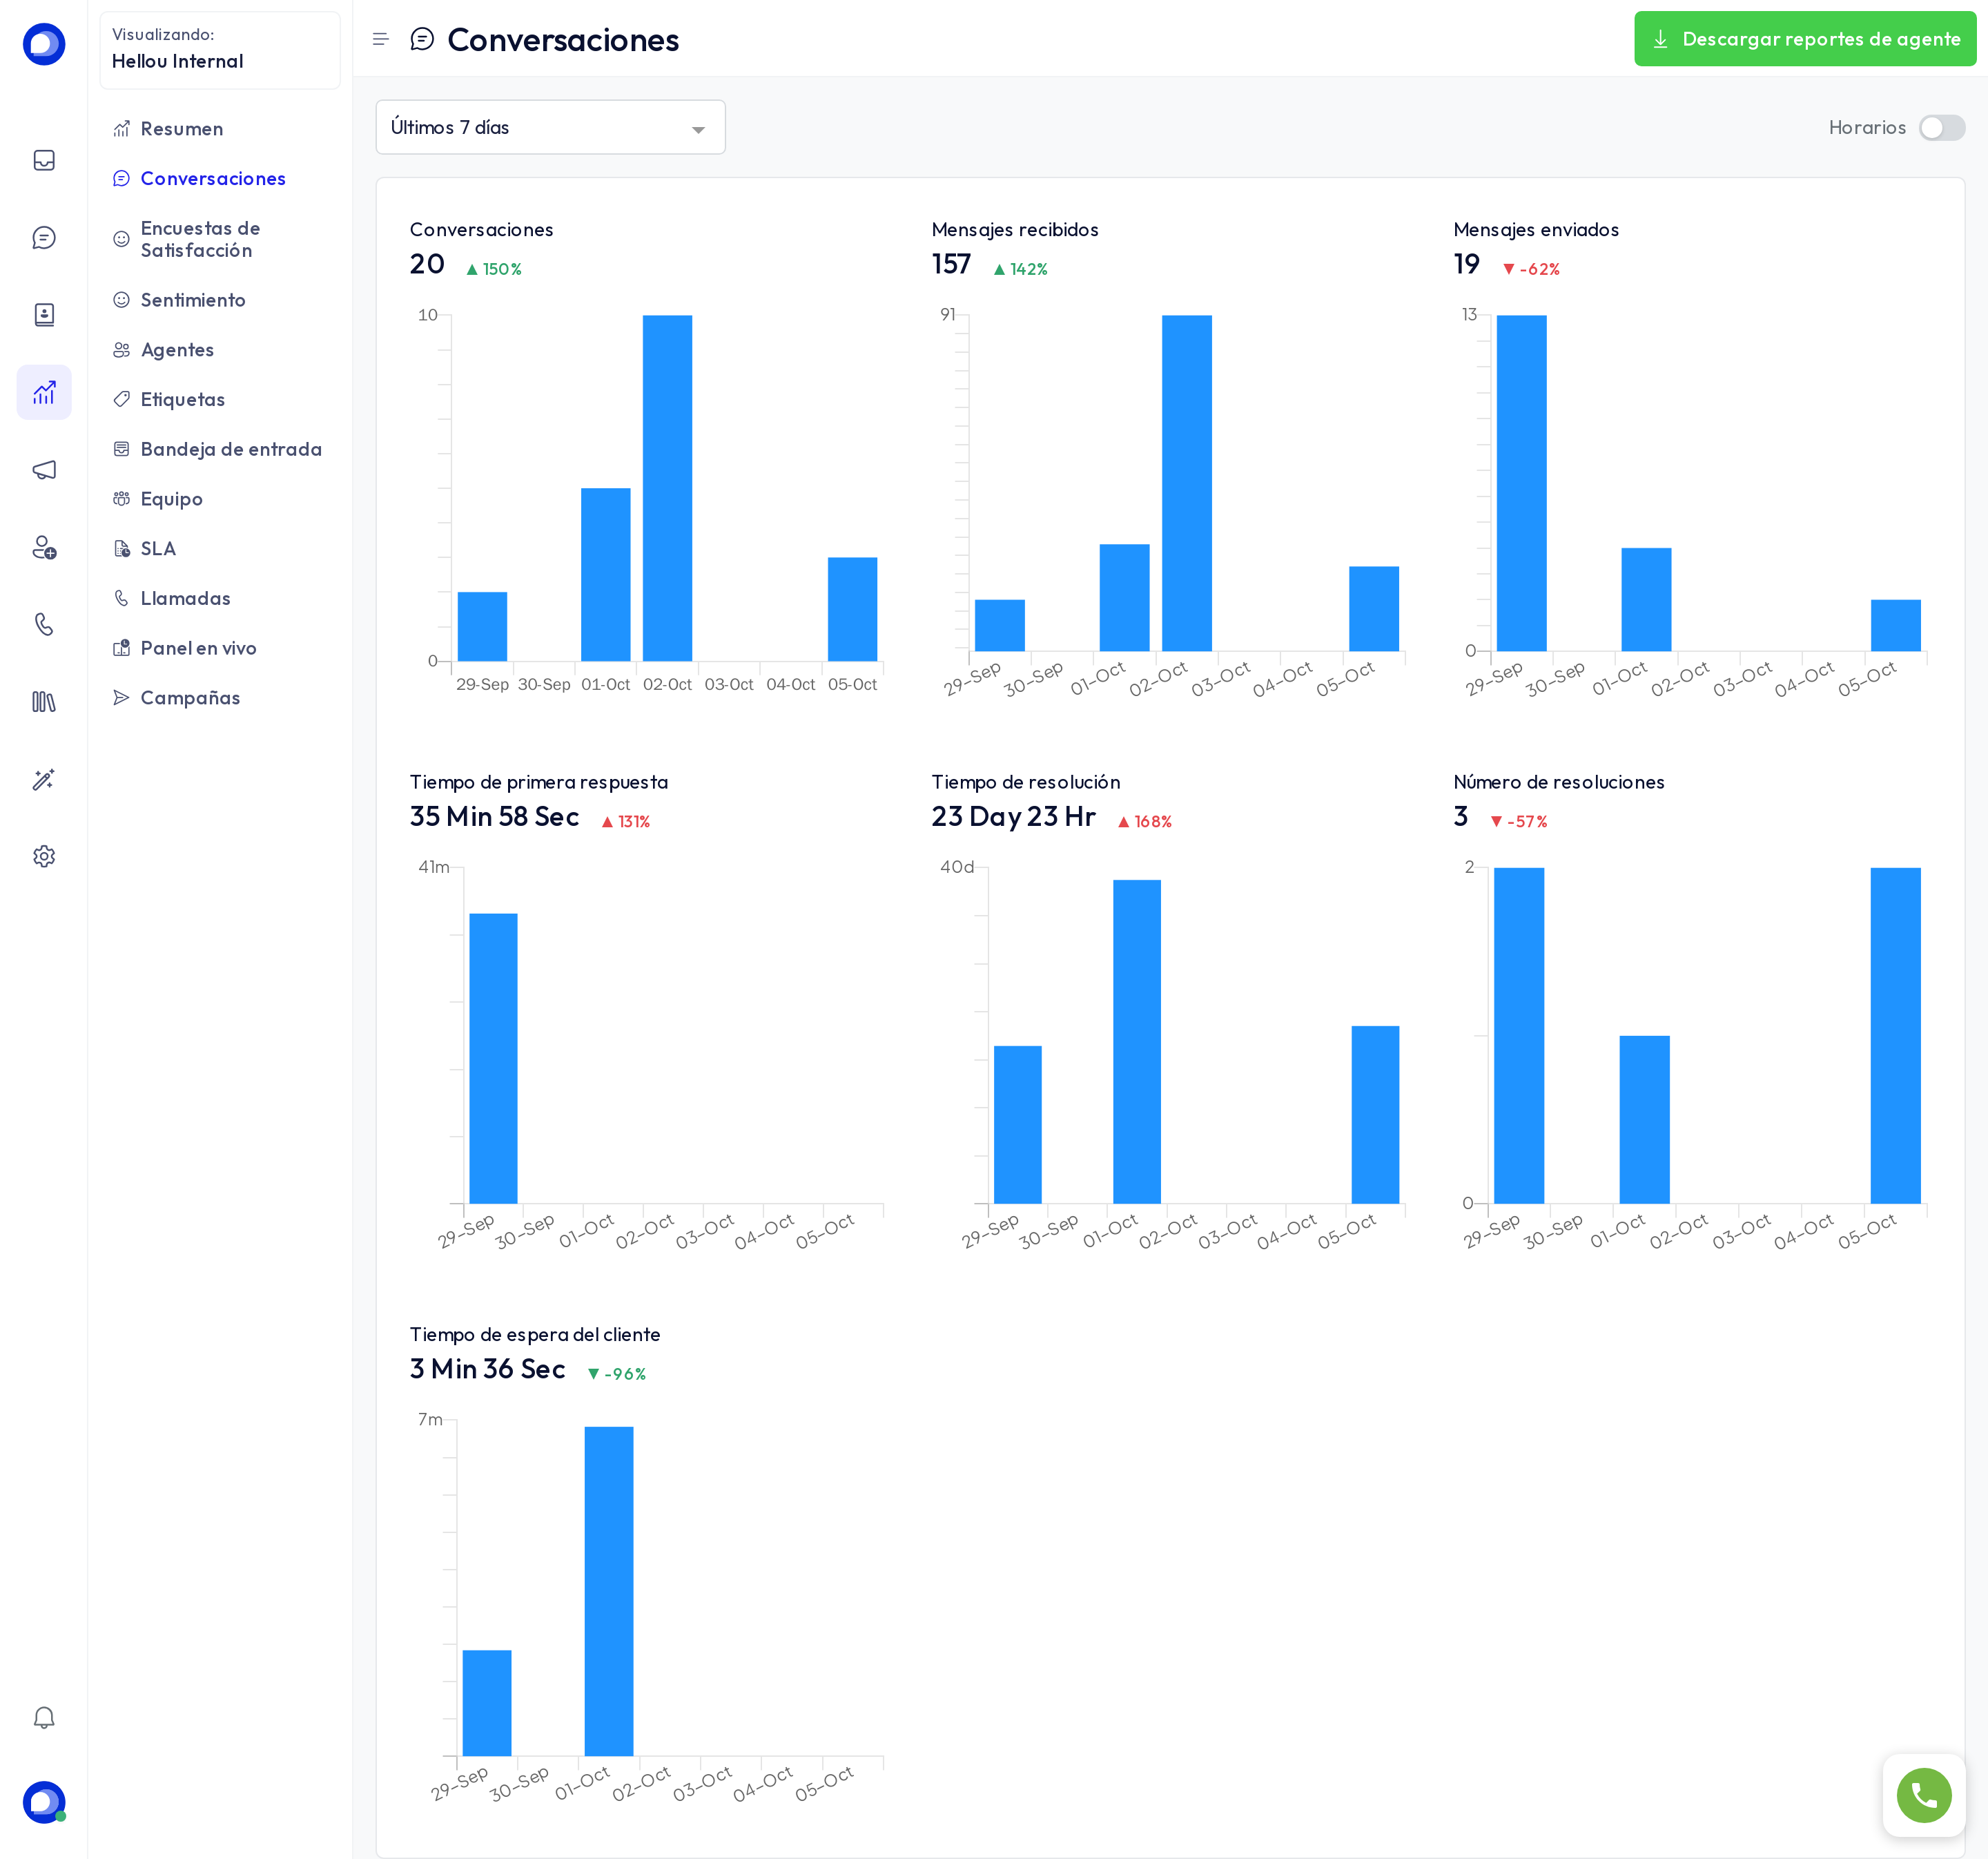1988x1859 pixels.
Task: Open the magic wand icon
Action: pos(44,780)
